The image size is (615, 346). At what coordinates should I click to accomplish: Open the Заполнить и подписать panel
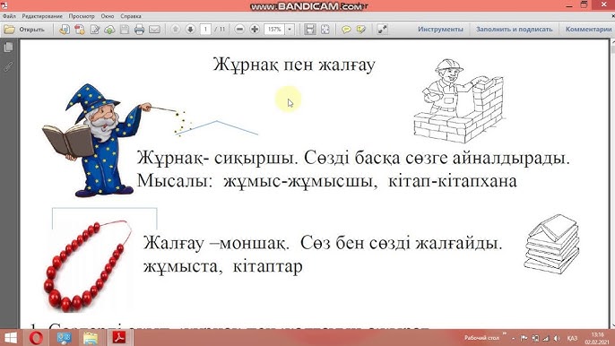point(515,30)
